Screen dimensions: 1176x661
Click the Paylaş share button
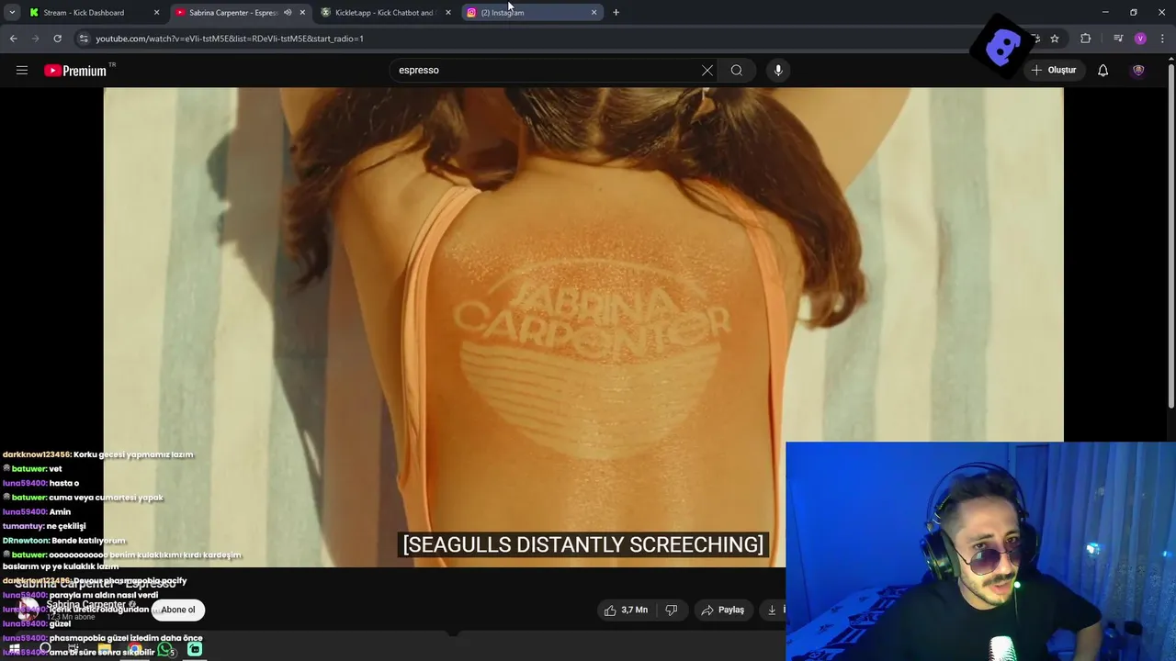(723, 610)
